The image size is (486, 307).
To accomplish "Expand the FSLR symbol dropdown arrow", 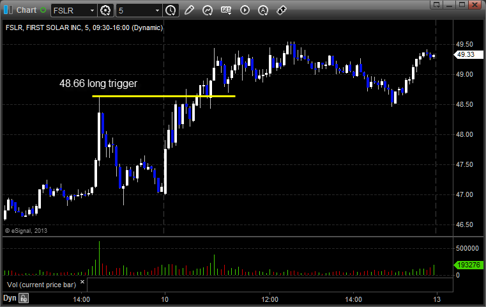I will (92, 11).
